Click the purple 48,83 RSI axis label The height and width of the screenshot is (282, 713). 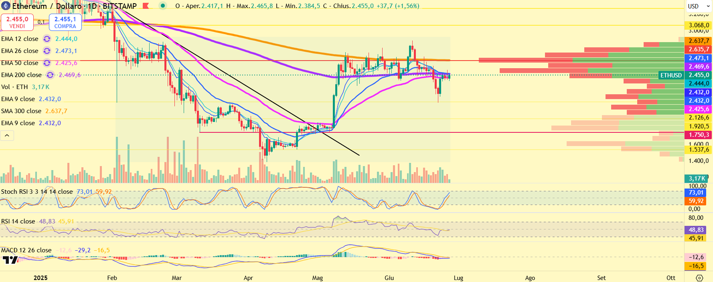(696, 230)
